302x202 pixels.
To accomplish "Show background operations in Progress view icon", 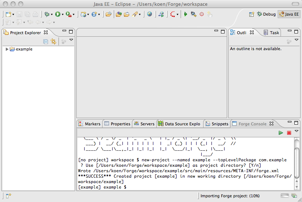I will 294,196.
